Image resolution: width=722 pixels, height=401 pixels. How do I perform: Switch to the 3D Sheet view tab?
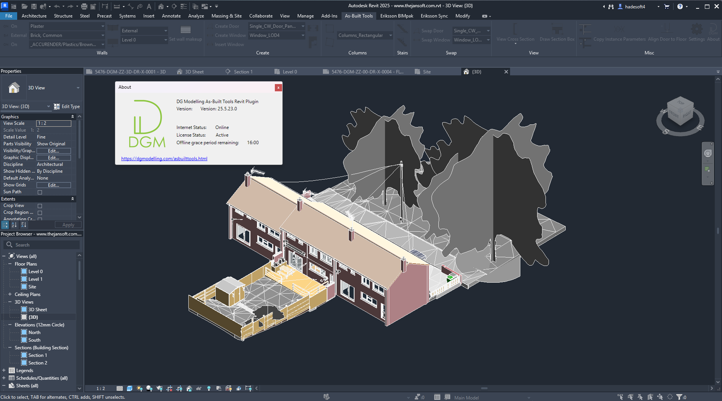pos(194,72)
